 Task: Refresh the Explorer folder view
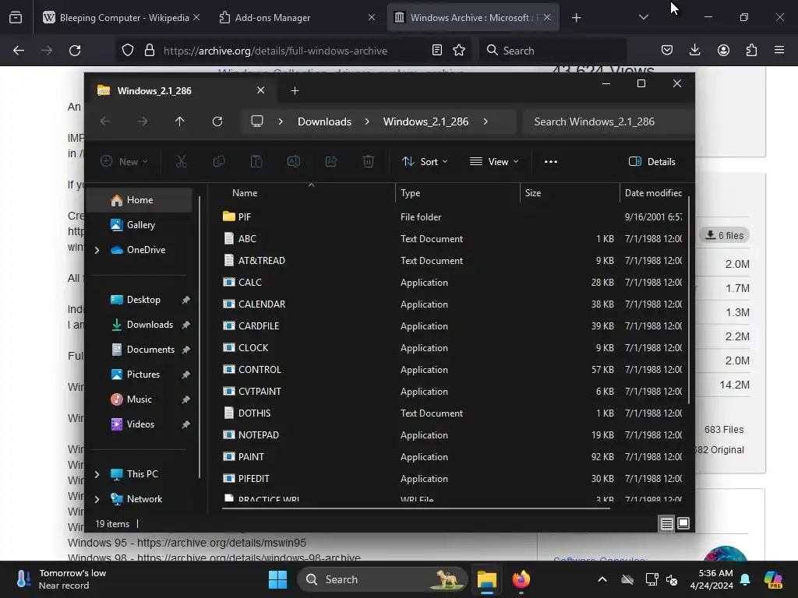(217, 121)
